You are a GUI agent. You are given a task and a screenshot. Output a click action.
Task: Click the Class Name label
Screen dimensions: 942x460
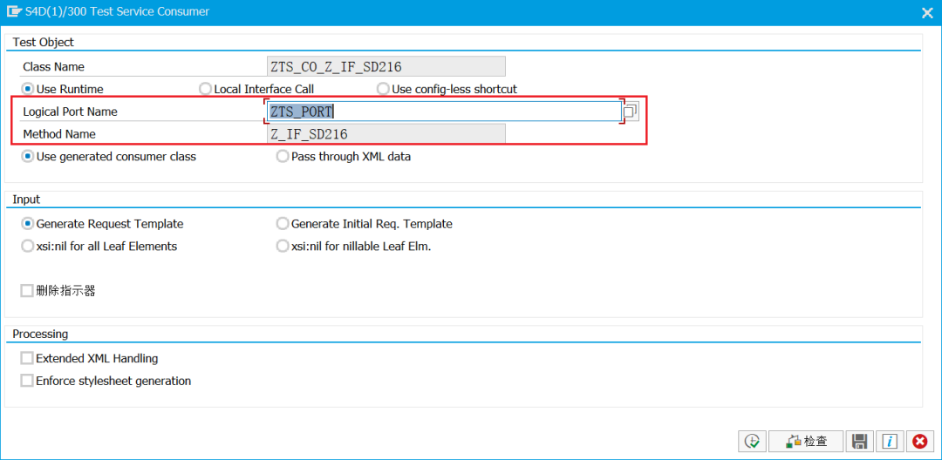53,66
